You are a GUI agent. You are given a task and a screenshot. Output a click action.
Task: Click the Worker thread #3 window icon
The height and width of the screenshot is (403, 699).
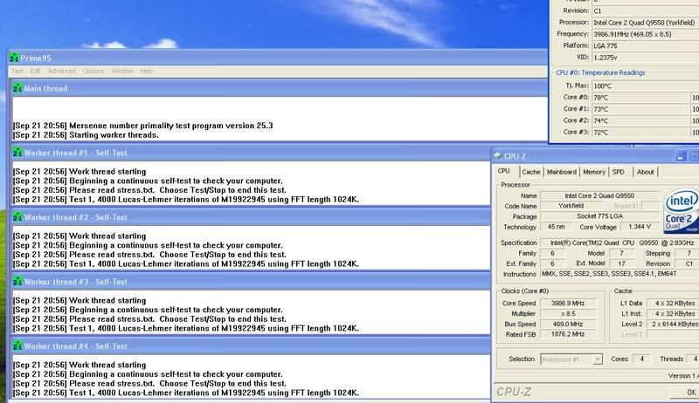click(17, 282)
